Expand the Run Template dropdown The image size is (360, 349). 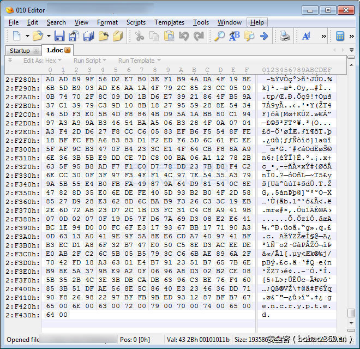coord(139,61)
